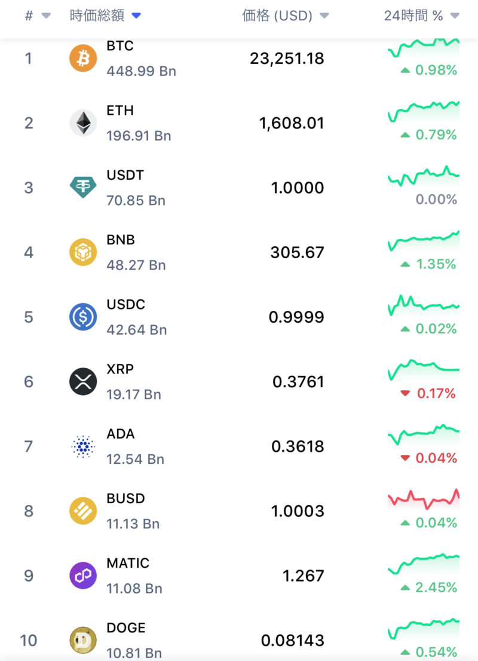Click the BUSD coin icon
Viewport: 478px width, 661px height.
pyautogui.click(x=83, y=511)
